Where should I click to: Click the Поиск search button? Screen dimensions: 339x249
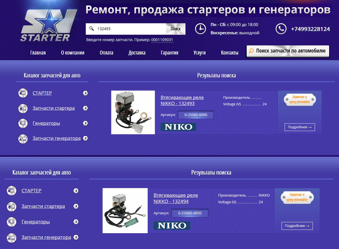[x=176, y=29]
